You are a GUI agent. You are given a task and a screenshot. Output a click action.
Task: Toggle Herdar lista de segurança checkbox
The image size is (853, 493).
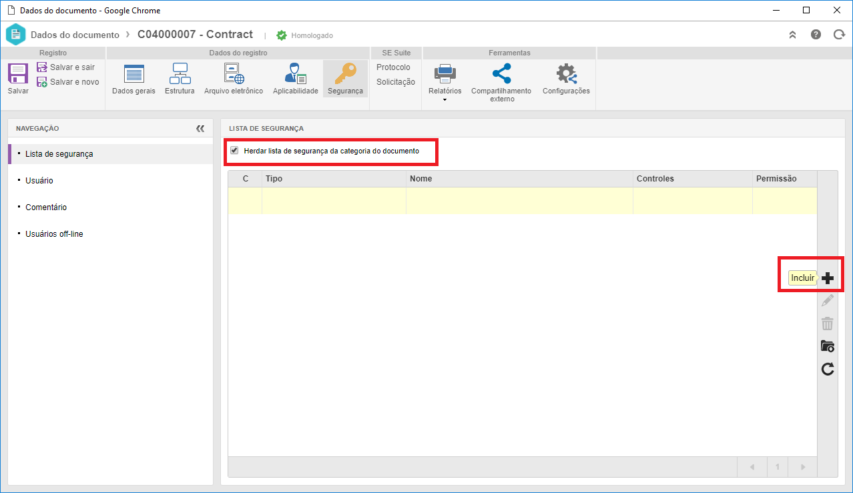(234, 151)
